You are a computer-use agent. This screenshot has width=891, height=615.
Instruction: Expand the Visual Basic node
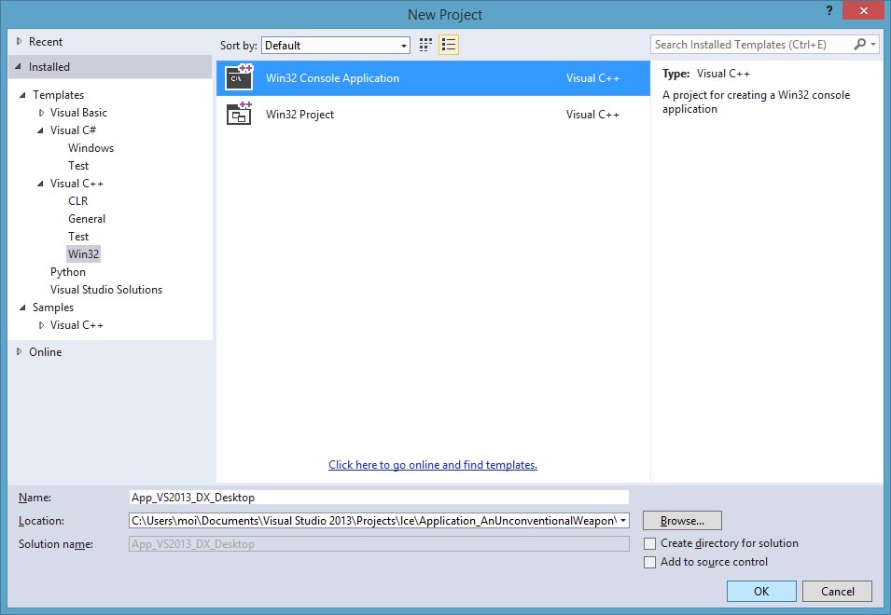41,113
